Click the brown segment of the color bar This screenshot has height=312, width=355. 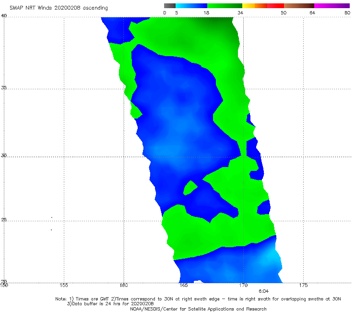click(x=299, y=6)
